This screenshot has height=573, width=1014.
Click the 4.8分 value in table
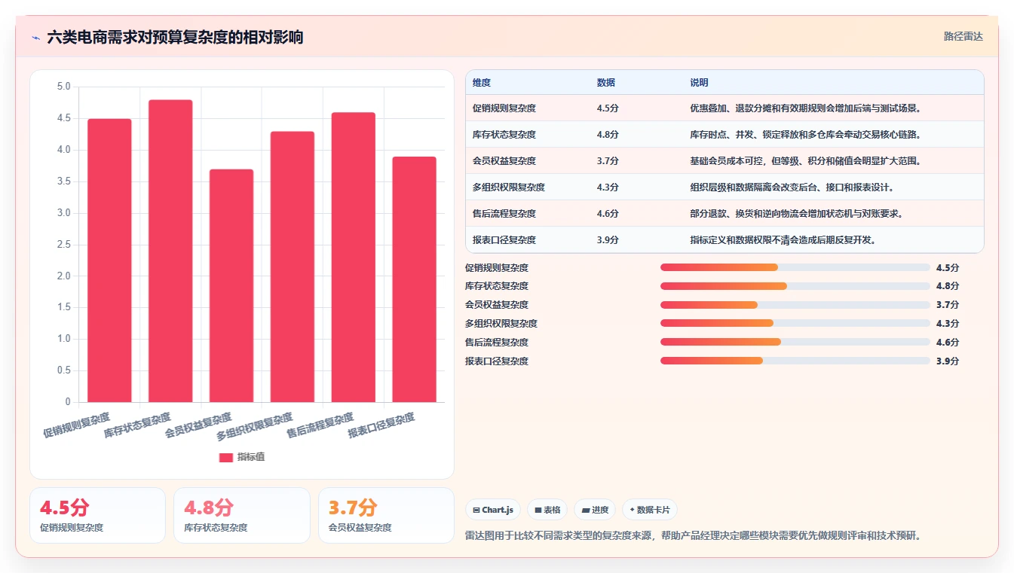click(608, 135)
